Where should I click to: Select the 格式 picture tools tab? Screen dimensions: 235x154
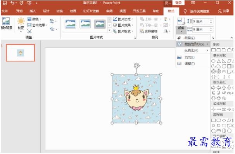point(171,11)
